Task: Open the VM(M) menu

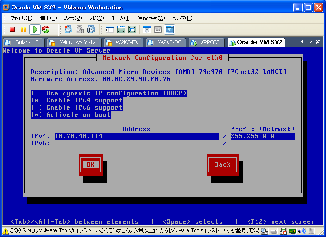Action: [x=96, y=18]
